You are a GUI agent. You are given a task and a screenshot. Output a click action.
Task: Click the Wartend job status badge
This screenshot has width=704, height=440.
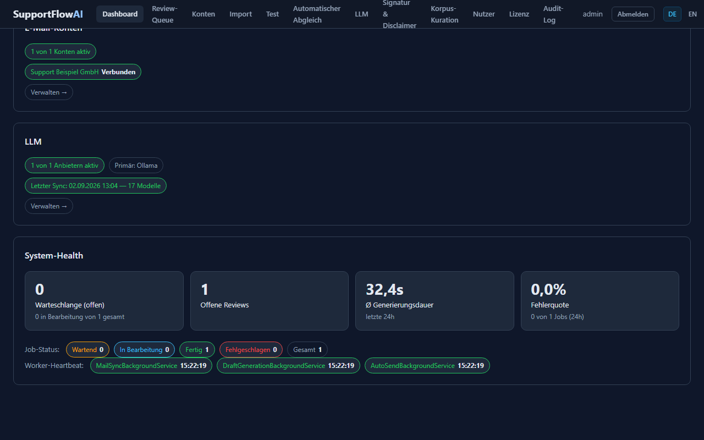[x=87, y=350]
